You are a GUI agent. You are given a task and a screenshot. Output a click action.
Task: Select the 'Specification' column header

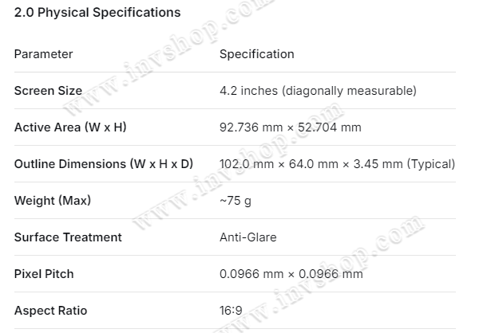tap(256, 54)
